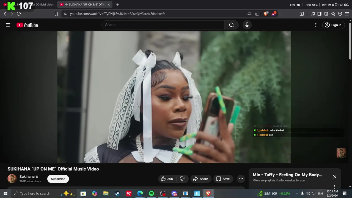Open Spotify from the taskbar

point(151,194)
